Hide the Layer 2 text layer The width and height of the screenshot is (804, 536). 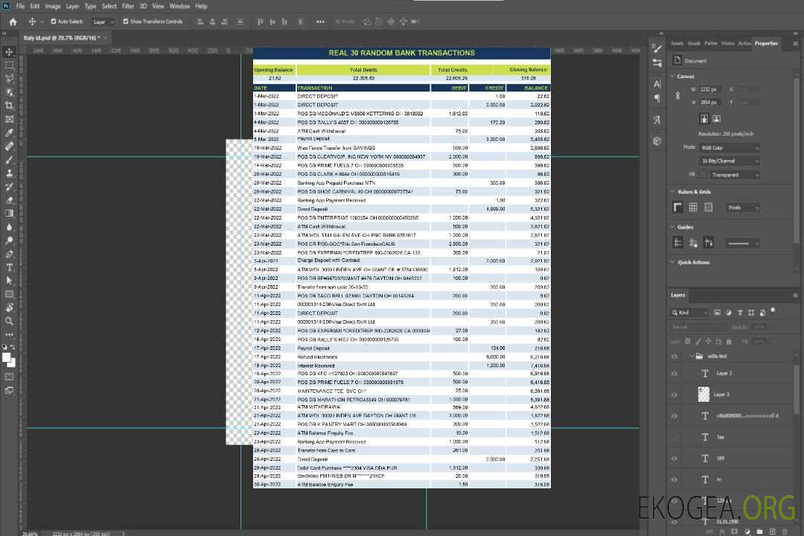click(674, 374)
